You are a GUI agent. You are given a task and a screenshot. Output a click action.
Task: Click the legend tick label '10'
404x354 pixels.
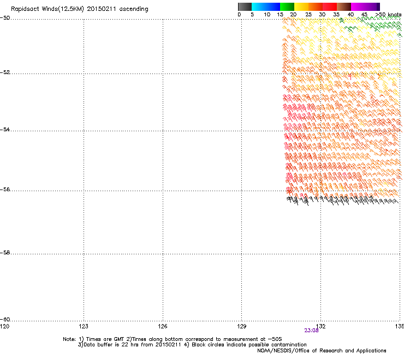click(267, 15)
